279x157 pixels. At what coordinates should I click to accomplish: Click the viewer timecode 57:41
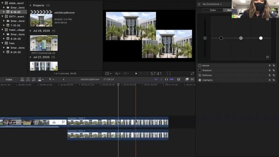pos(156,74)
